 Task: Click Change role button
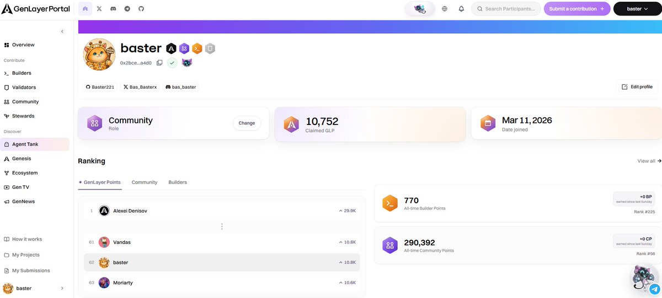pyautogui.click(x=247, y=123)
